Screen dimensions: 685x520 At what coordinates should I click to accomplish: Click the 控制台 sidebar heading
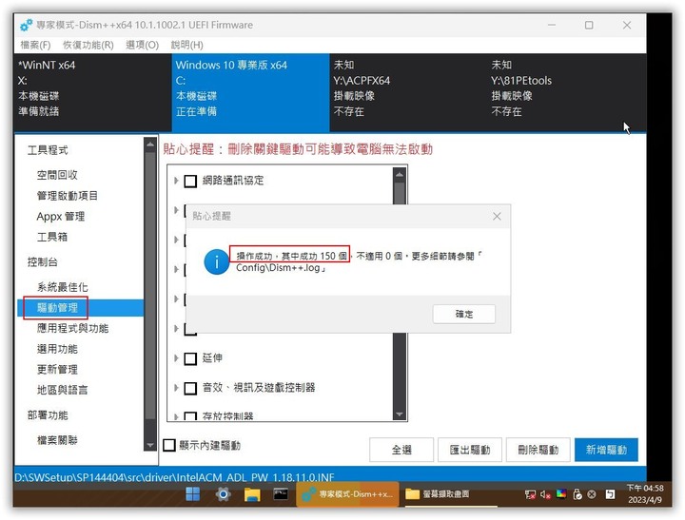[43, 262]
